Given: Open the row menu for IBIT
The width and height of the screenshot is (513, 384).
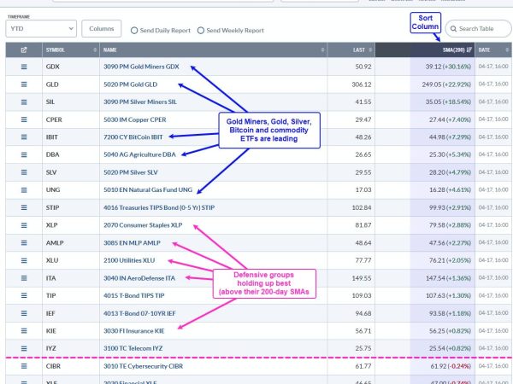Looking at the screenshot, I should (24, 137).
